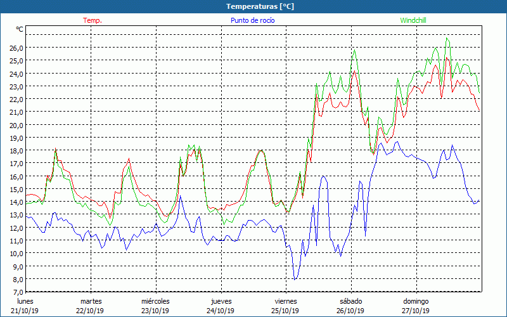
Task: Click the 25,0 y-axis value
Action: (16, 61)
